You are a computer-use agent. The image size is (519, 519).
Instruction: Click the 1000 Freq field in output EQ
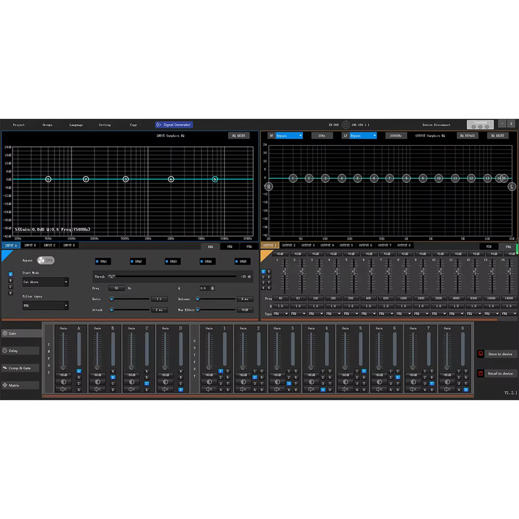[404, 298]
